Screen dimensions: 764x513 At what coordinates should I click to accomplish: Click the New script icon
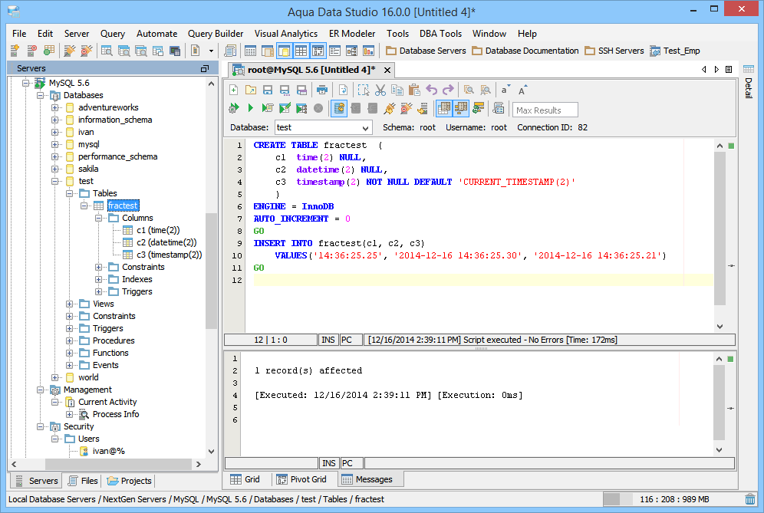[x=234, y=90]
